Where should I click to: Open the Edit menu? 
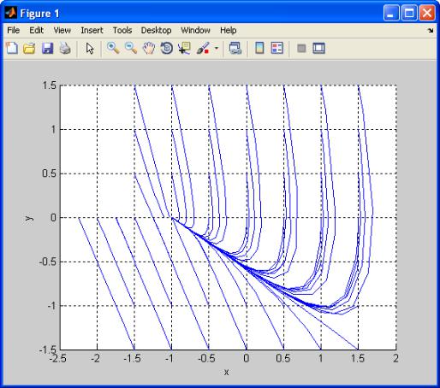point(37,30)
